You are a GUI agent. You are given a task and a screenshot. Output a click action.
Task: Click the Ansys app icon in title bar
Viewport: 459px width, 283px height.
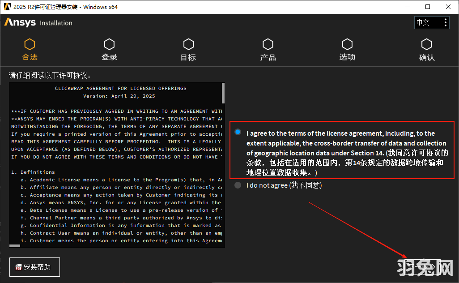coord(7,7)
